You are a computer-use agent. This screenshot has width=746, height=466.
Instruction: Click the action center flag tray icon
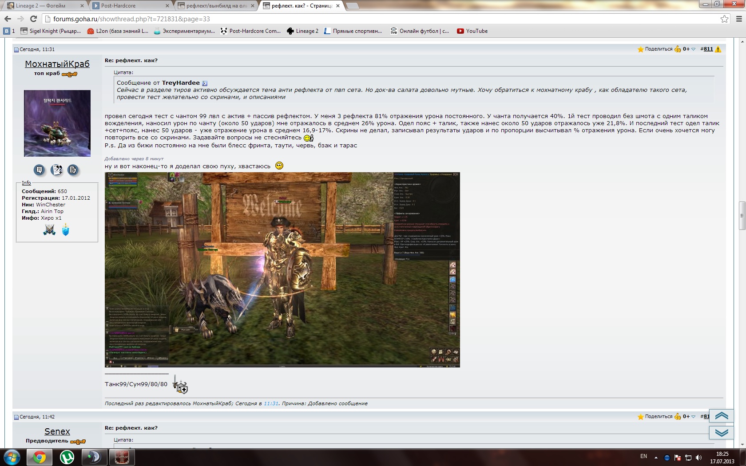point(678,458)
